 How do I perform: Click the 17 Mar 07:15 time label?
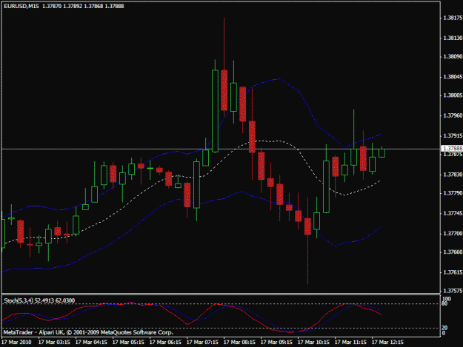click(x=202, y=343)
